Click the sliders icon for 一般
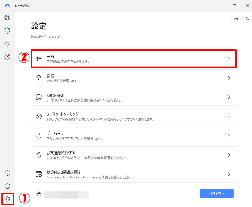 (x=39, y=59)
